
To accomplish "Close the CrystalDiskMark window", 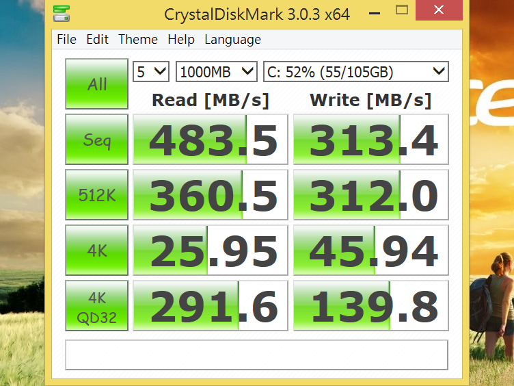I will (439, 10).
